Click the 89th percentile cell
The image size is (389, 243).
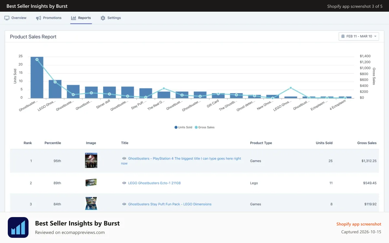coord(57,183)
